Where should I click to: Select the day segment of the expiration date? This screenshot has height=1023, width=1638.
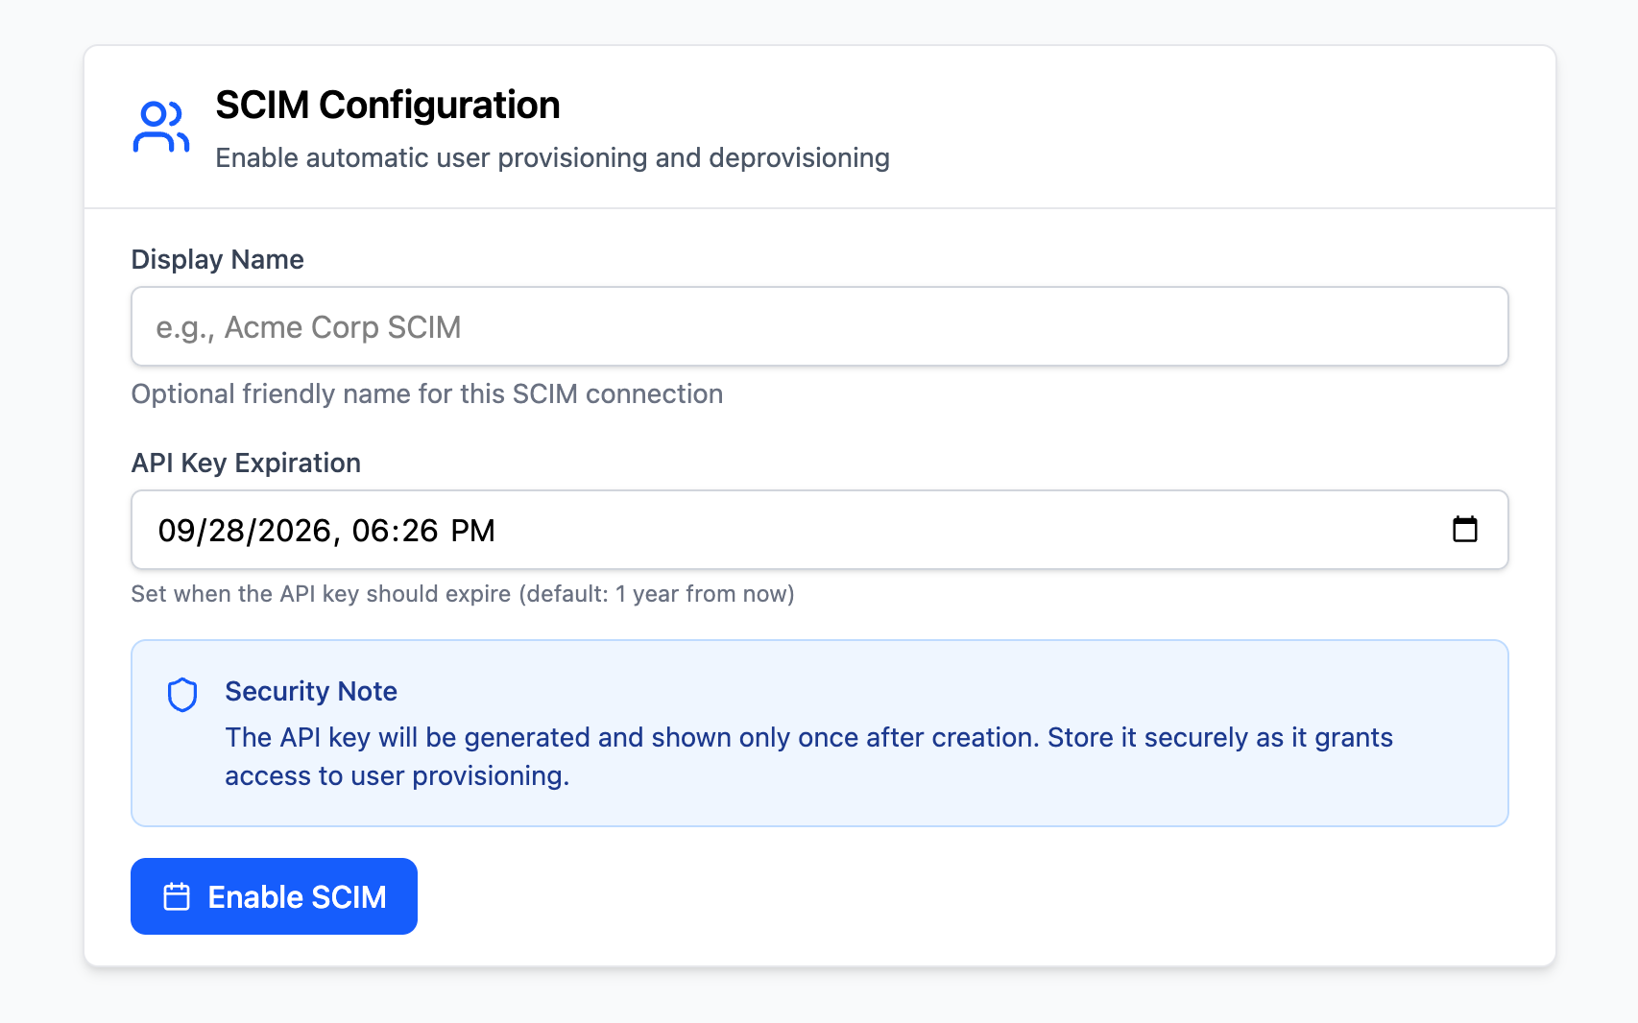[218, 531]
